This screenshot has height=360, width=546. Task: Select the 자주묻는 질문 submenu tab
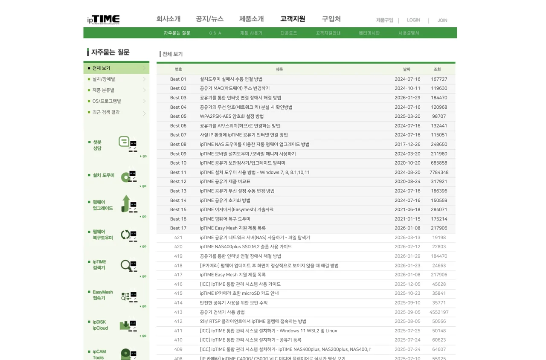(177, 33)
